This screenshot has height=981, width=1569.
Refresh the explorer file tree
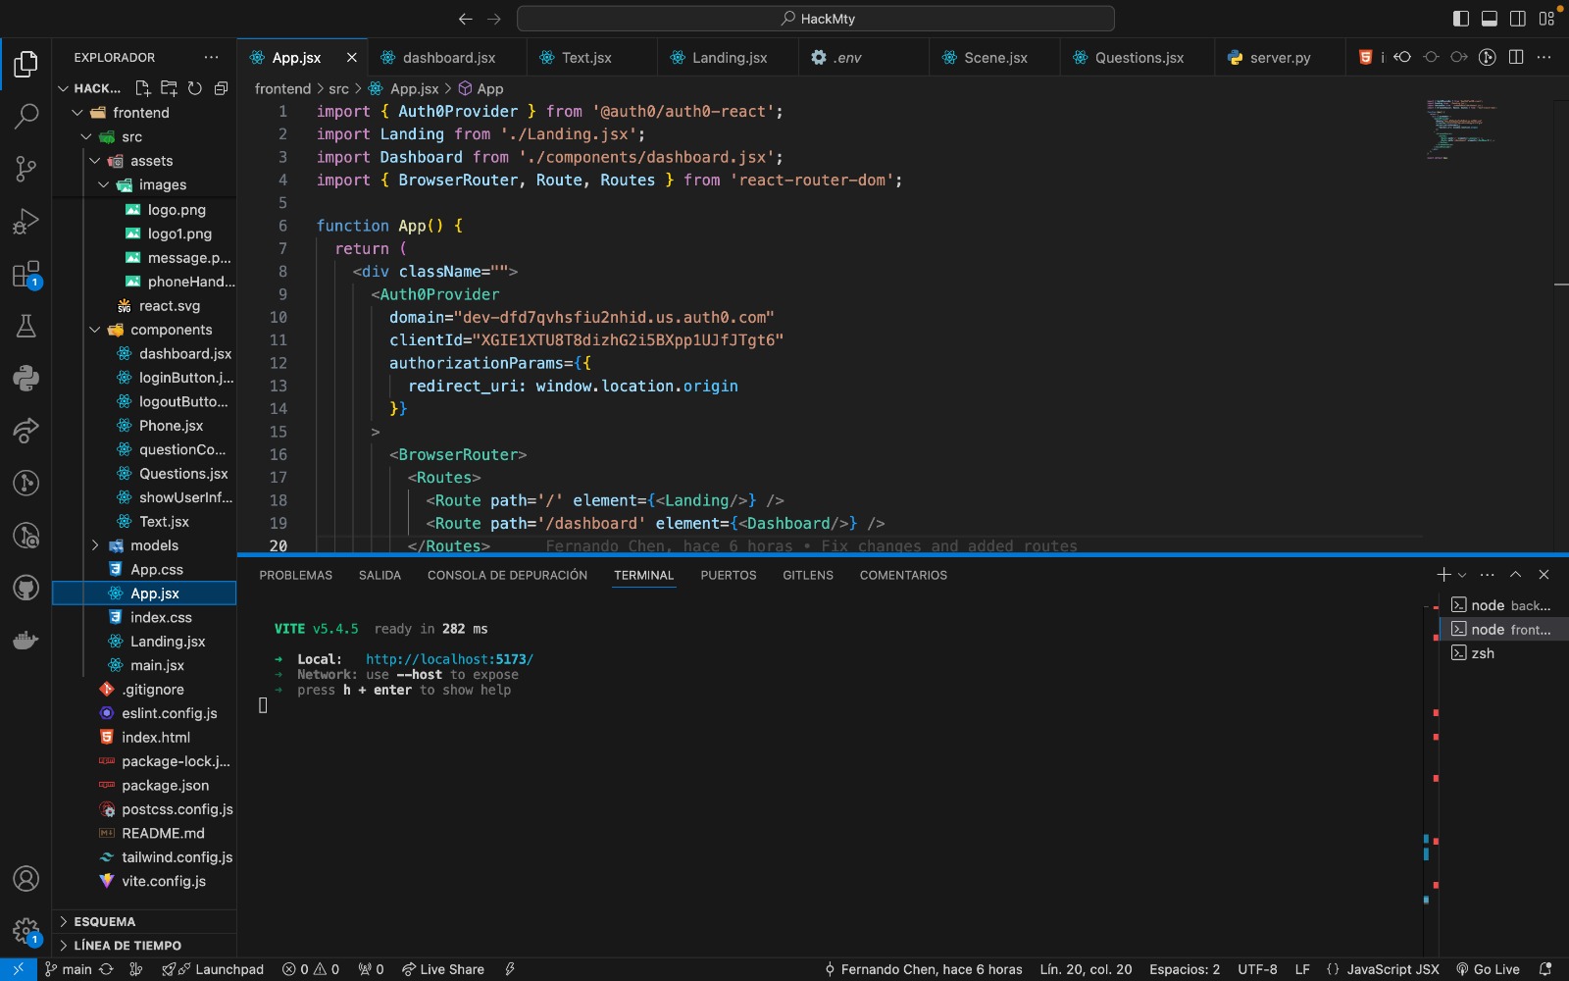coord(195,88)
